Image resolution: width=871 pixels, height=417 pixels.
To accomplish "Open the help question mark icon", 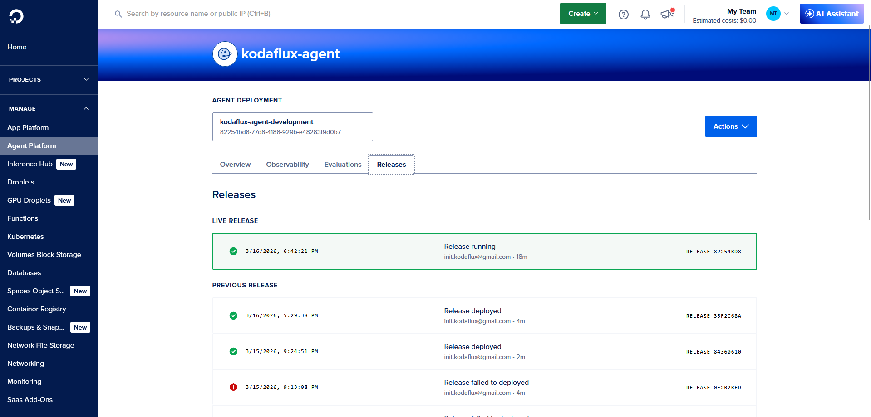I will pos(624,15).
